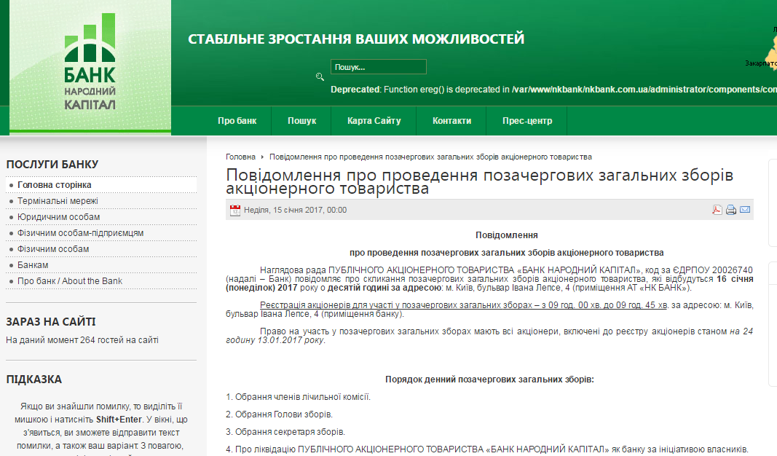Image resolution: width=777 pixels, height=456 pixels.
Task: Click agenda item 4 Про ліквідацію
Action: coord(487,449)
